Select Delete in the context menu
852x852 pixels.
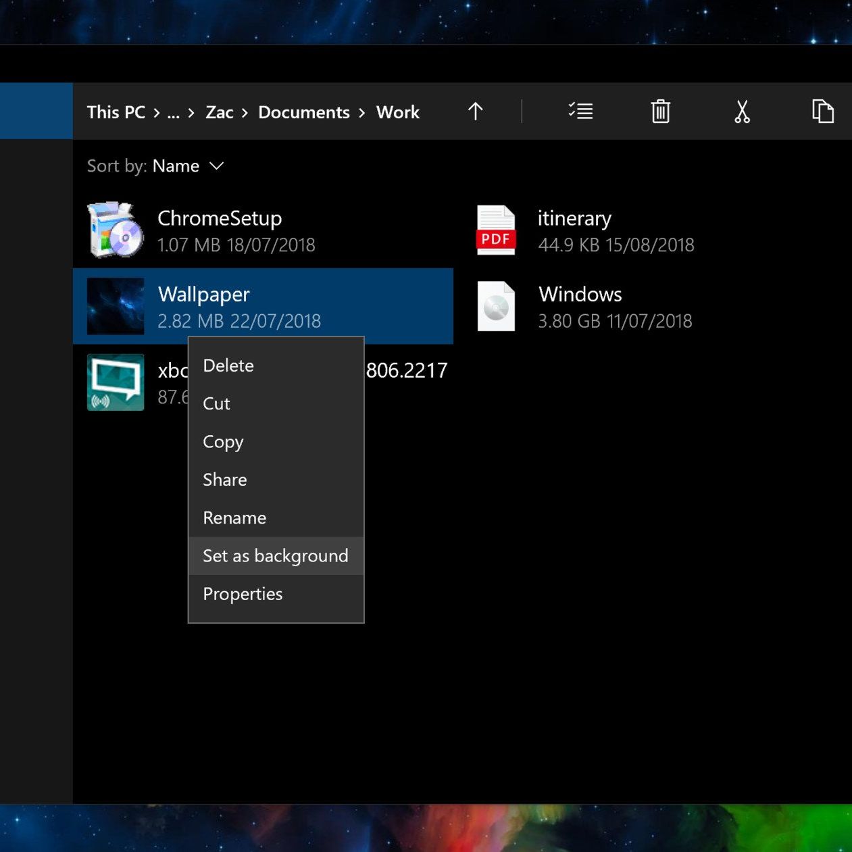tap(228, 366)
